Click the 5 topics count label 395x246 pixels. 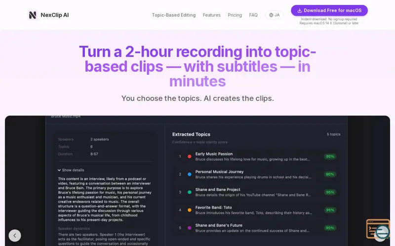[x=334, y=134]
